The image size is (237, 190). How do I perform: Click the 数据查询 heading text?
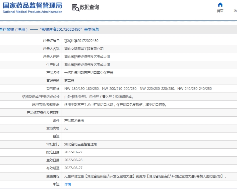[89, 7]
